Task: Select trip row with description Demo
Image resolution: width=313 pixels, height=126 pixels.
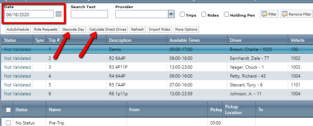Action: [x=157, y=49]
